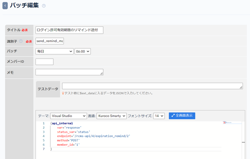Viewport: 250px width, 159px height.
Task: Click the editor vertical scrollbar
Action: [243, 140]
